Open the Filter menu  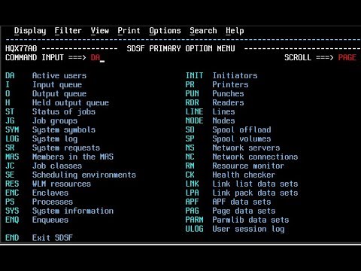tap(68, 31)
